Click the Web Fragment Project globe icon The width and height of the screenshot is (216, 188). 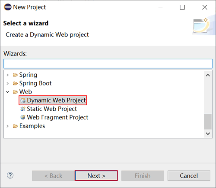[23, 117]
